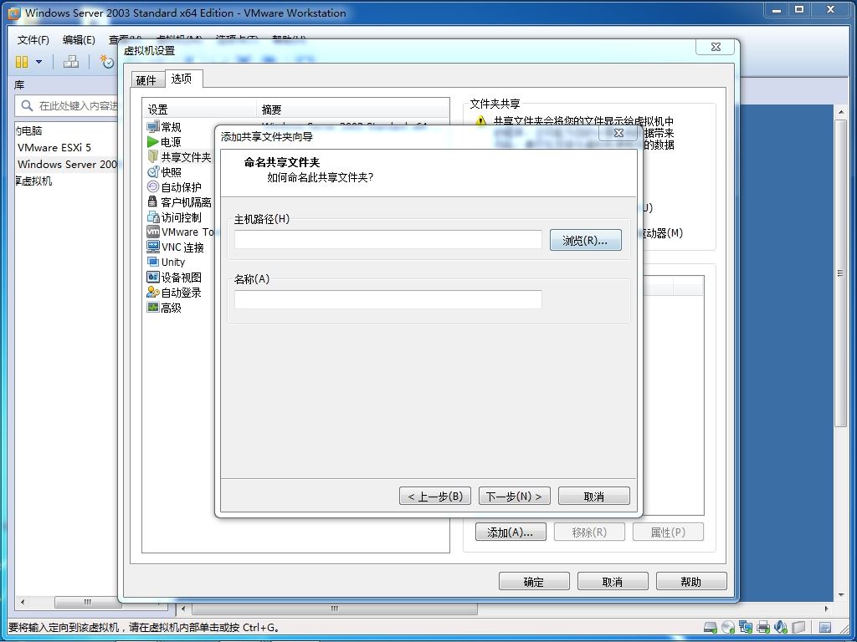Click the main window vertical scrollbar up arrow
Image resolution: width=857 pixels, height=642 pixels.
coord(840,111)
